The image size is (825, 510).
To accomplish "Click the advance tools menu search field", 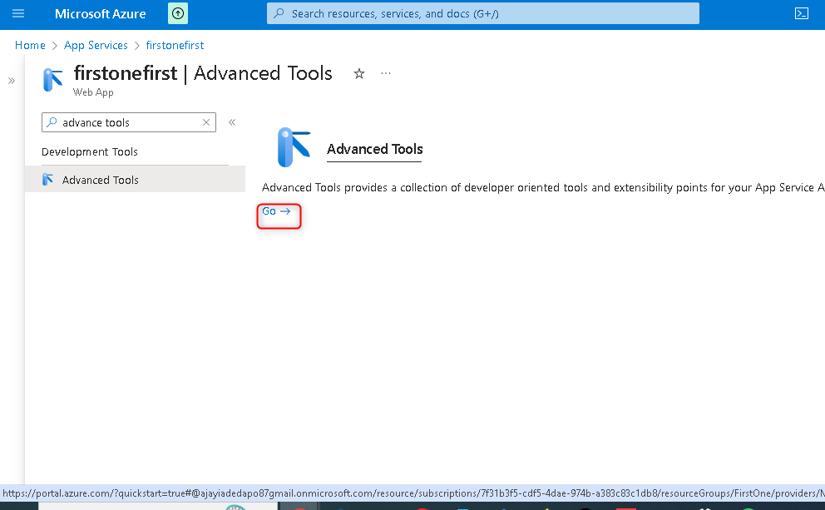I will point(129,122).
